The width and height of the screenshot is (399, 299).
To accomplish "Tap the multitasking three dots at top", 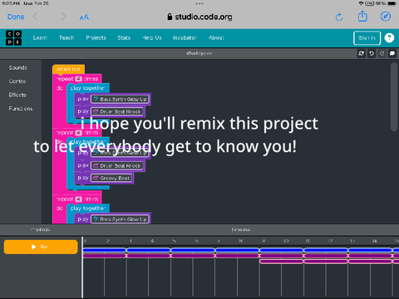I will (x=199, y=3).
